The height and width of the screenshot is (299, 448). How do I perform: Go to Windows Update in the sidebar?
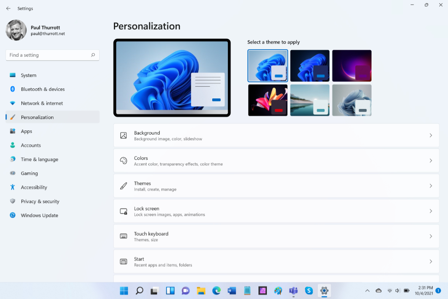(x=40, y=215)
